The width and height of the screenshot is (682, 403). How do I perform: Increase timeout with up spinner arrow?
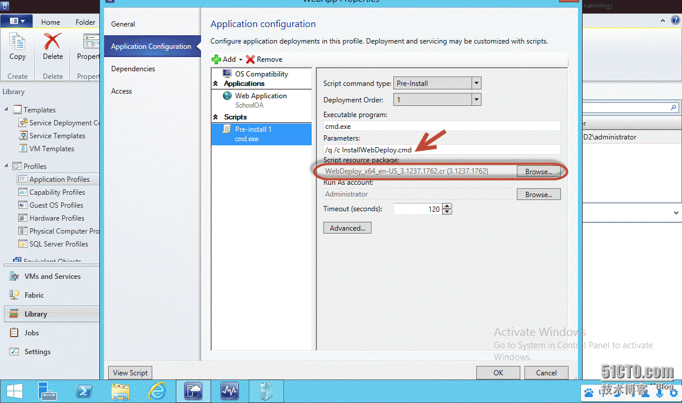(x=447, y=207)
